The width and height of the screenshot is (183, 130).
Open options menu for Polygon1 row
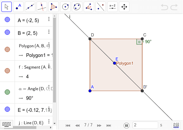[x=49, y=44]
